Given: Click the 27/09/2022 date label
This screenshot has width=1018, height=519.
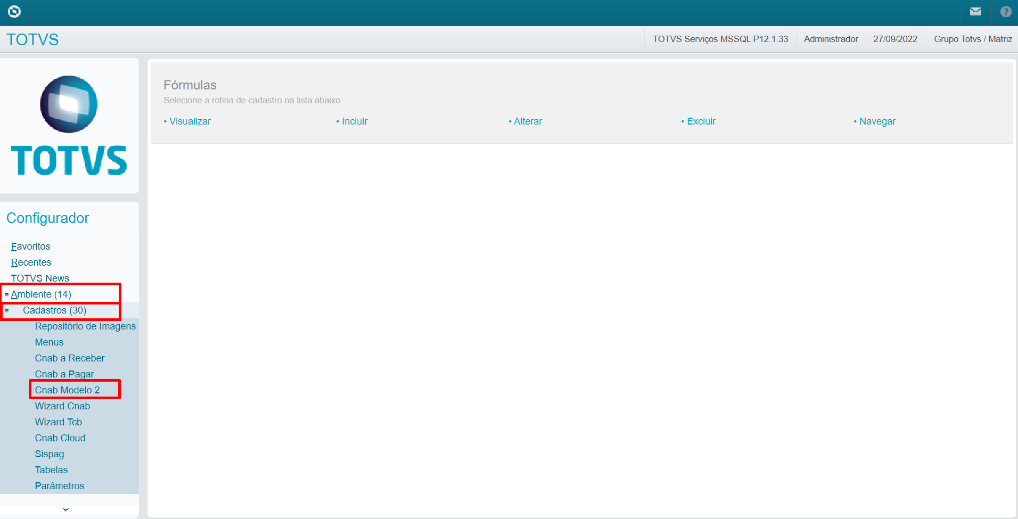Looking at the screenshot, I should (895, 39).
